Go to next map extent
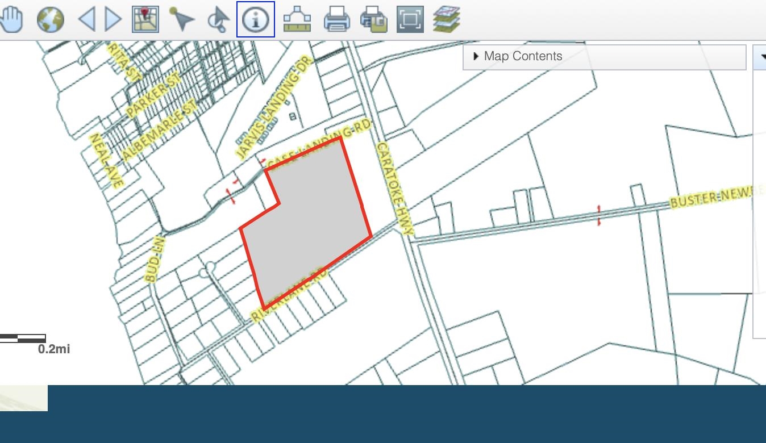The width and height of the screenshot is (766, 443). point(114,19)
